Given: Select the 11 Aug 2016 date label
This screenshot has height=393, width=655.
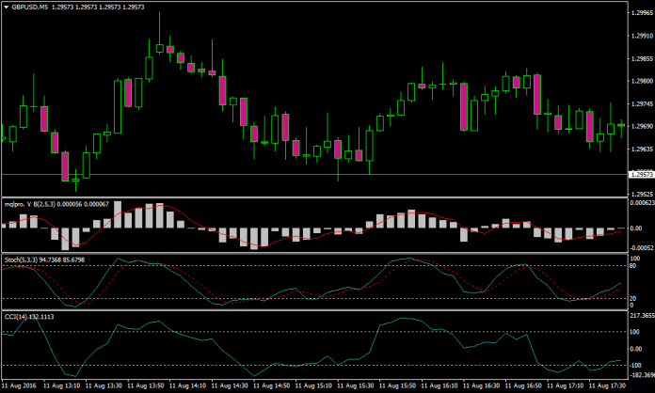Looking at the screenshot, I should pyautogui.click(x=20, y=385).
